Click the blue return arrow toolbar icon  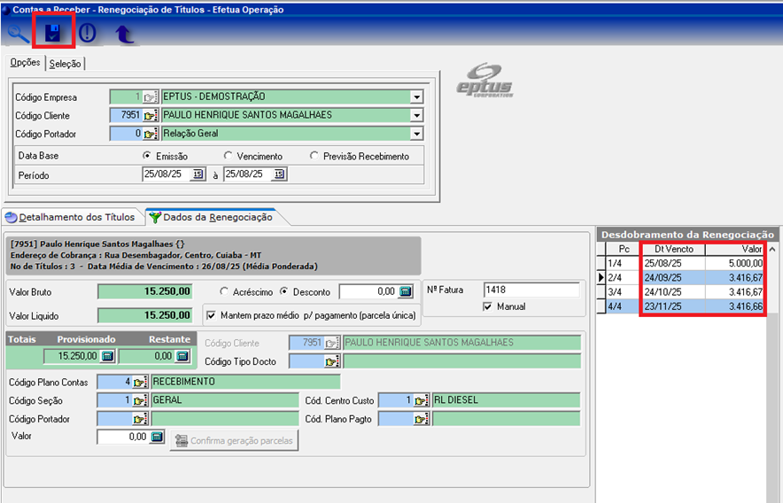tap(124, 35)
